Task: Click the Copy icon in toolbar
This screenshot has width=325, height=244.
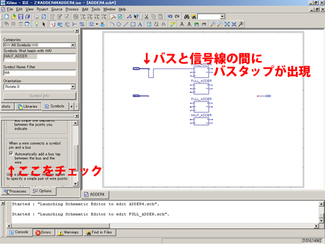Action: (154, 16)
